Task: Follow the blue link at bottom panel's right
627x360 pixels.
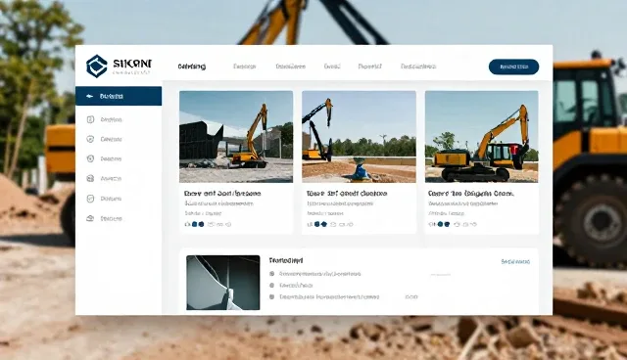Action: [515, 262]
